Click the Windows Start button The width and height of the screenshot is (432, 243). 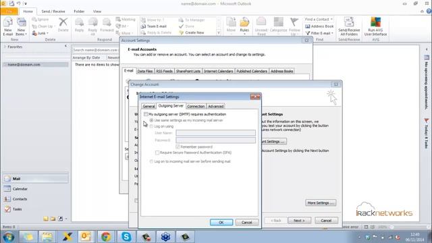click(x=8, y=237)
